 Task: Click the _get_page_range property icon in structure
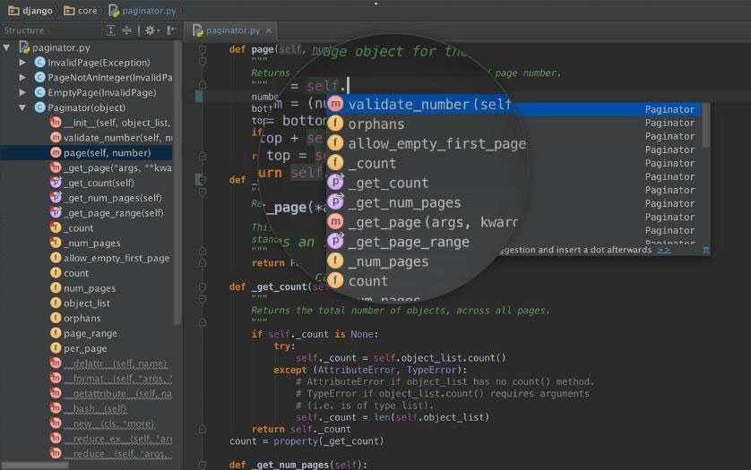point(56,213)
